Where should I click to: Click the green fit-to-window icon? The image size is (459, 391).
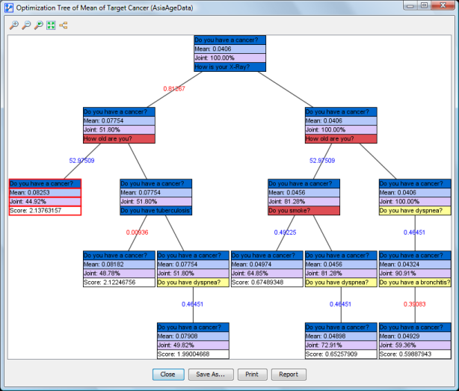(51, 25)
